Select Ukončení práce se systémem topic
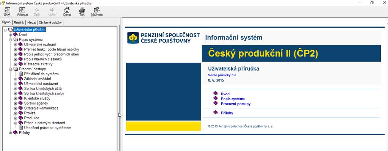Viewport: 388px width, 151px height. 48,128
